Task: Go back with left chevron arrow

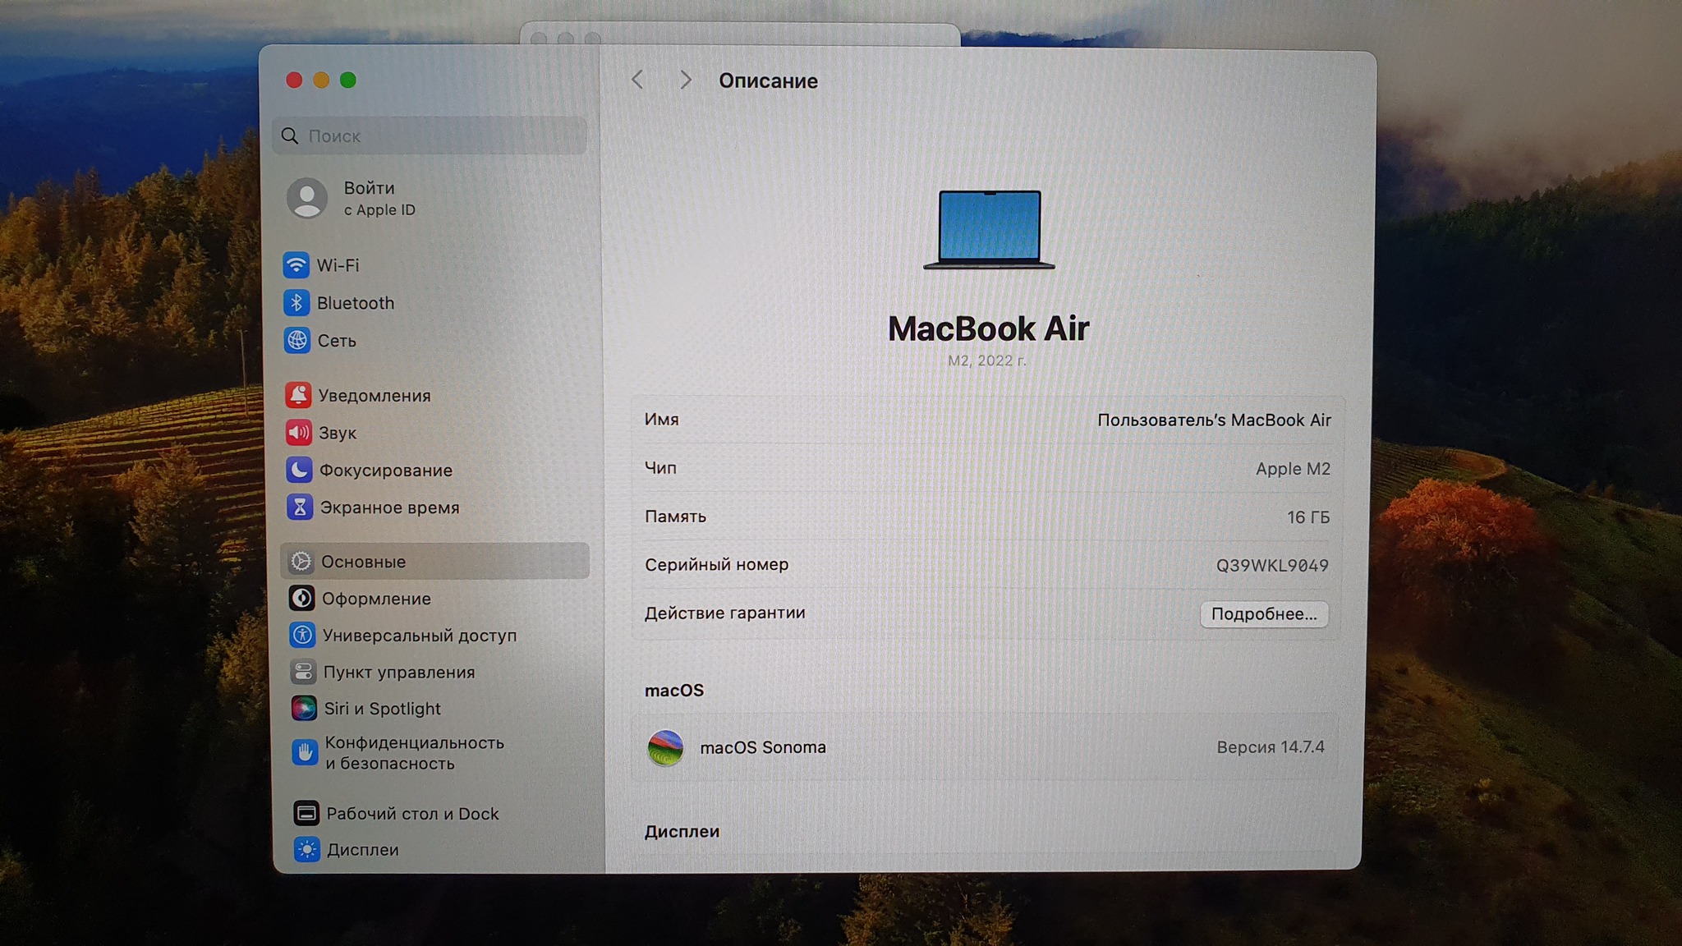Action: coord(637,80)
